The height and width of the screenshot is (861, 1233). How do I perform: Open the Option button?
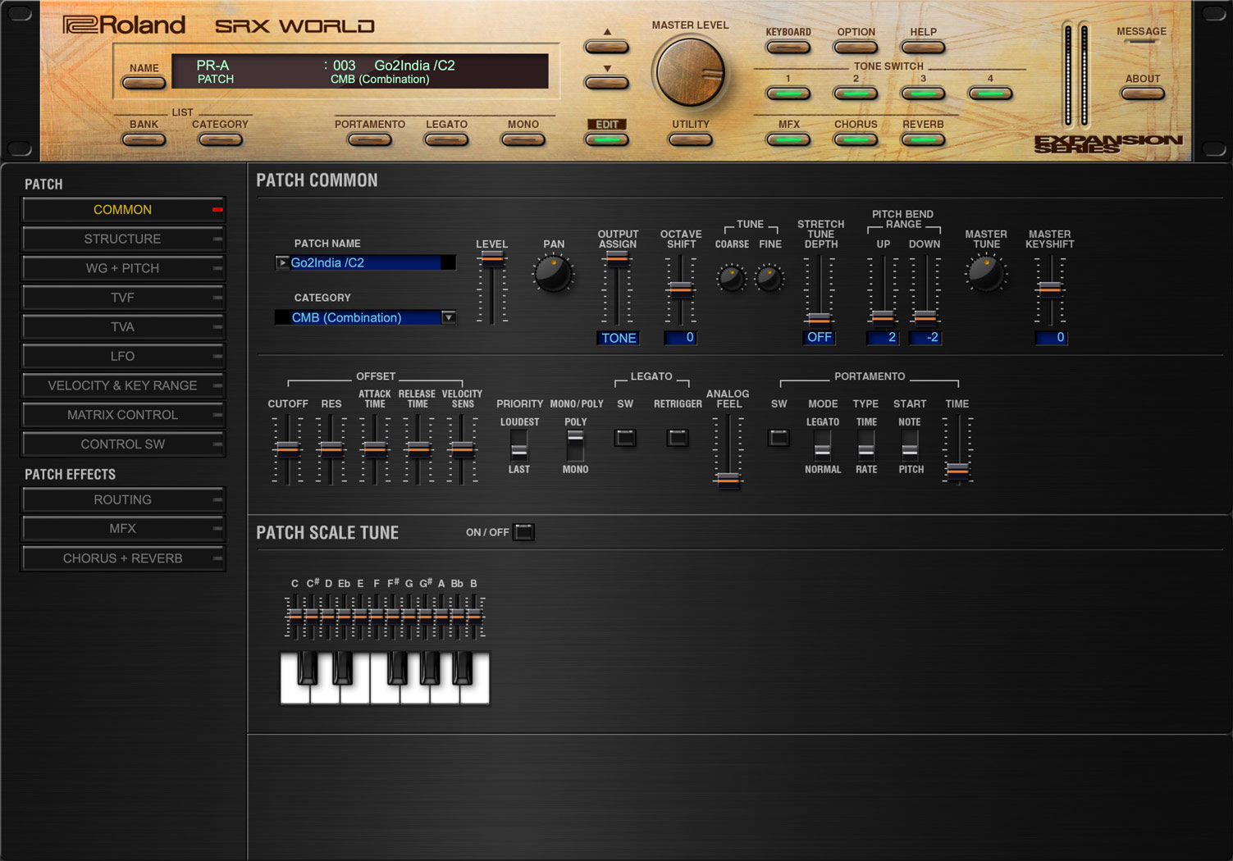point(856,48)
